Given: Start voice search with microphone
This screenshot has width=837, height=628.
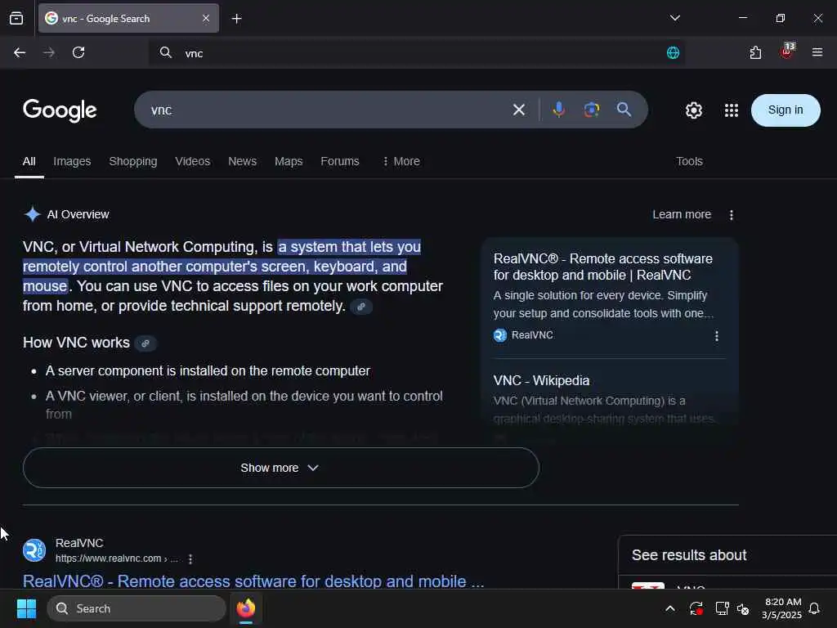Looking at the screenshot, I should tap(558, 110).
